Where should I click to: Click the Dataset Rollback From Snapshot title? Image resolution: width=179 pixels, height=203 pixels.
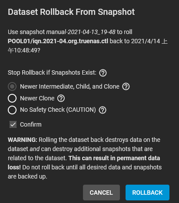point(71,12)
